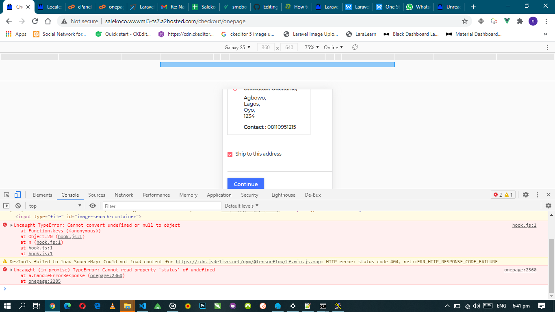
Task: Open the Galaxy S5 device dropdown
Action: (x=237, y=48)
